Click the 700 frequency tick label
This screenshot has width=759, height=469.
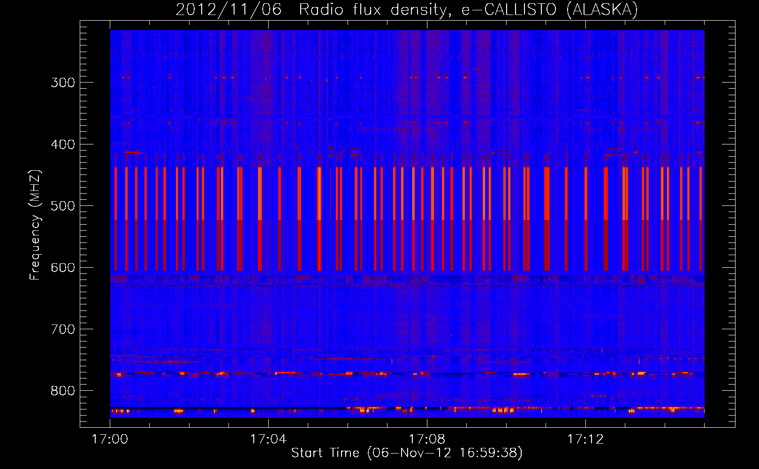pos(63,329)
